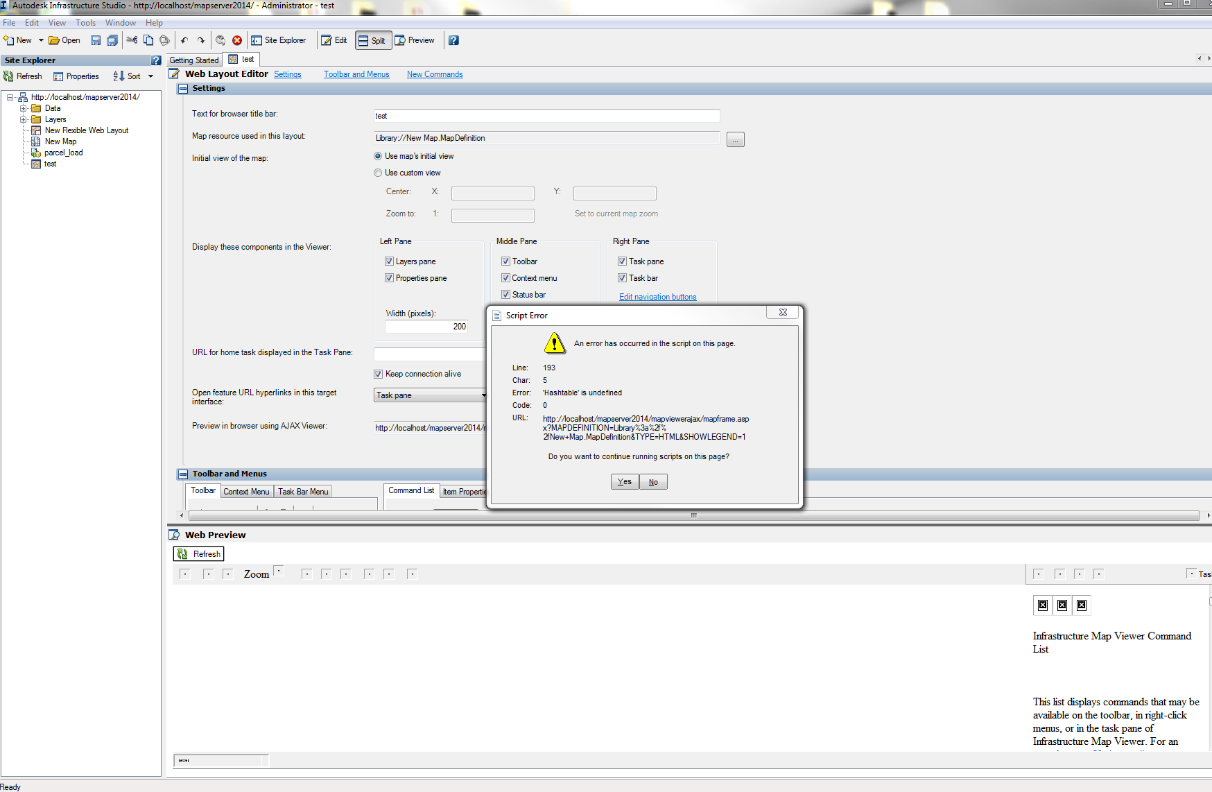Click Refresh in Web Preview
This screenshot has height=792, width=1212.
point(199,554)
